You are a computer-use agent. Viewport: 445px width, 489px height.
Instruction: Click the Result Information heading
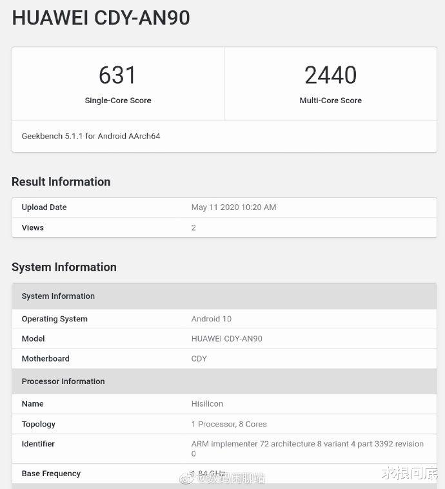(61, 182)
